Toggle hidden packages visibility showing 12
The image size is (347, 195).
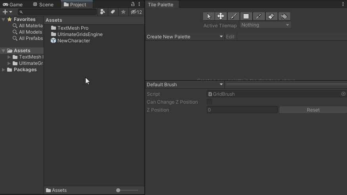tap(136, 12)
